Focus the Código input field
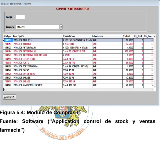 coord(20,17)
